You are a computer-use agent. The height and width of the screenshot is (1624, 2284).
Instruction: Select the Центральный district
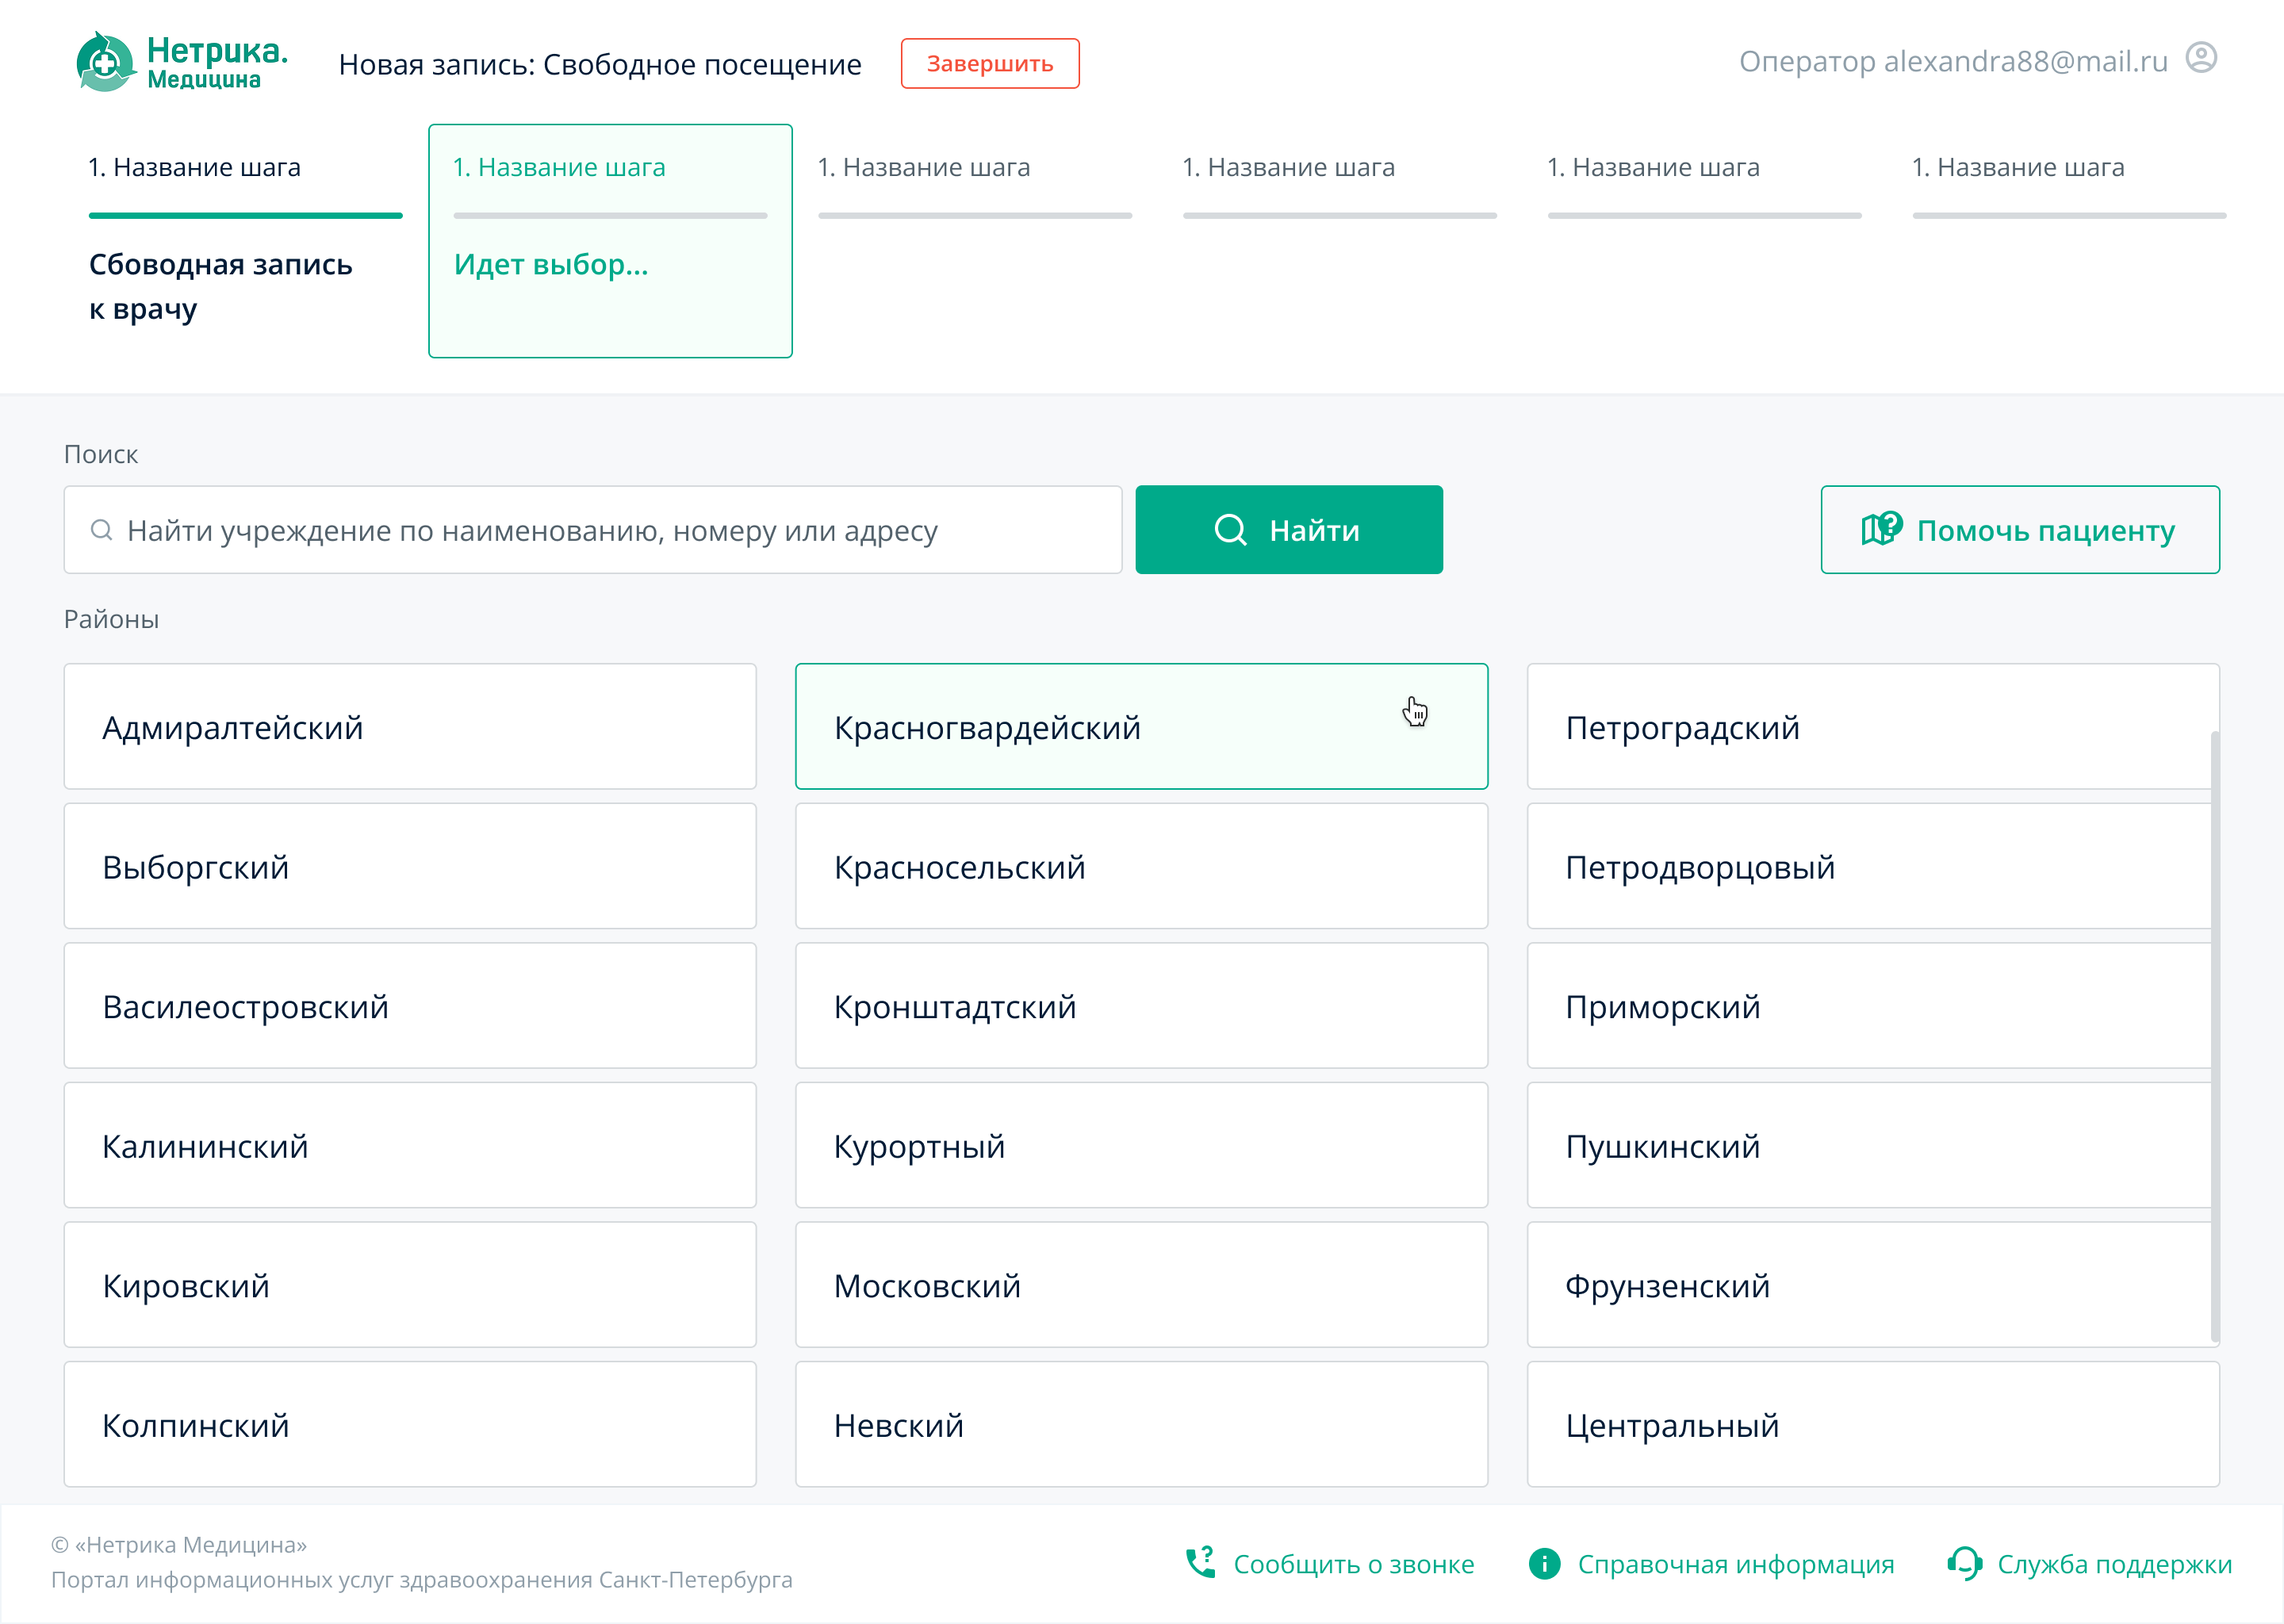pyautogui.click(x=1870, y=1425)
